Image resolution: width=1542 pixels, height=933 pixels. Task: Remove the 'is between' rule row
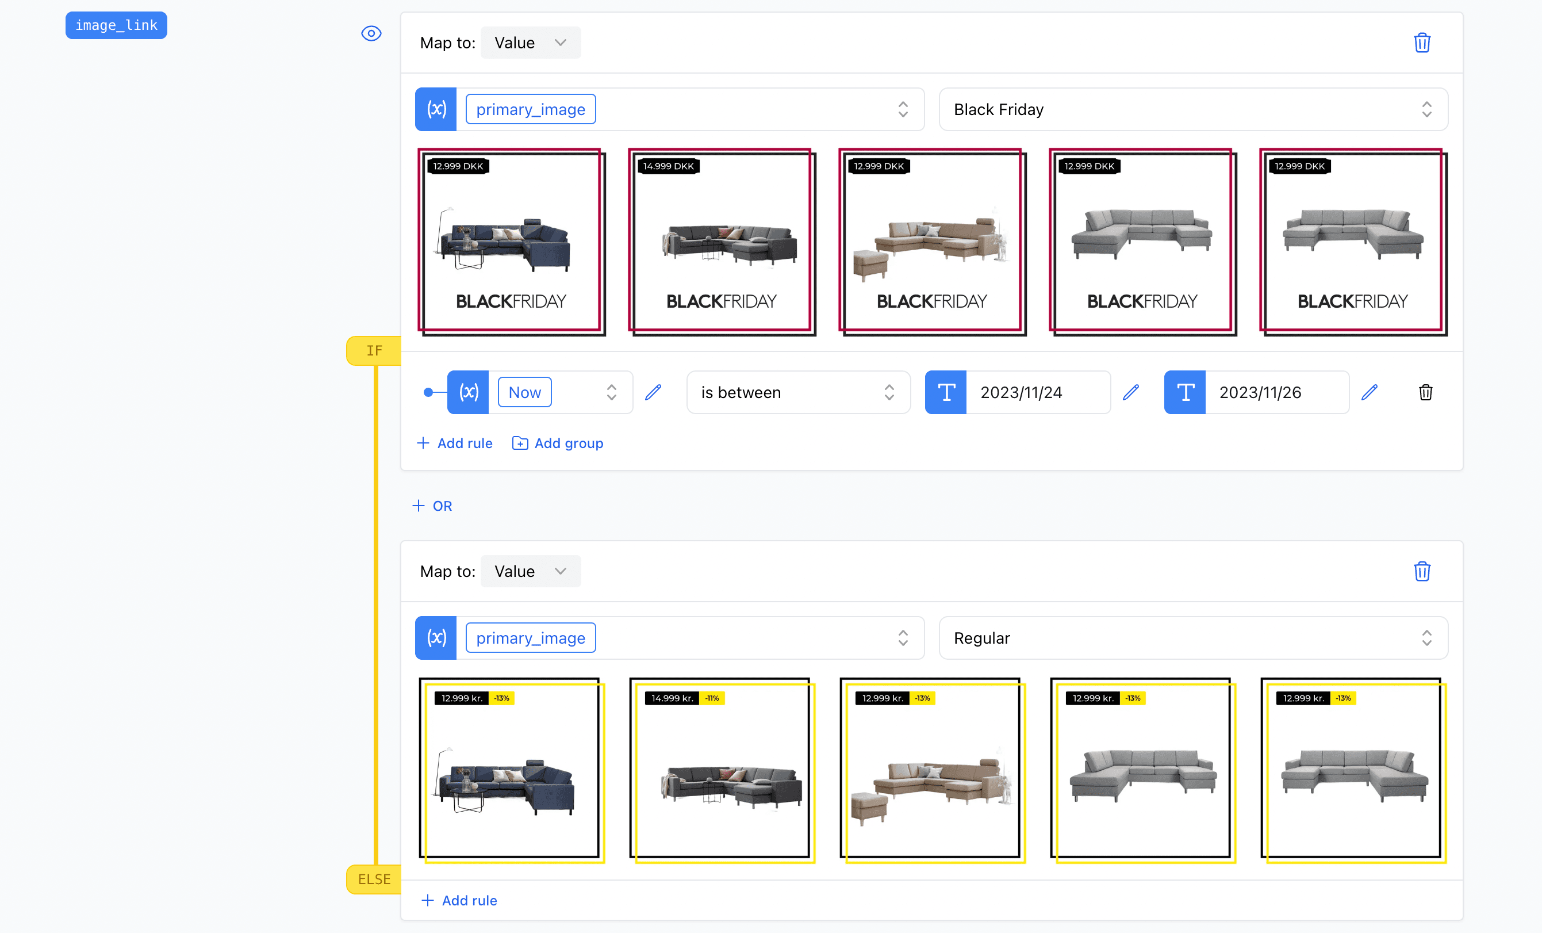(1426, 393)
